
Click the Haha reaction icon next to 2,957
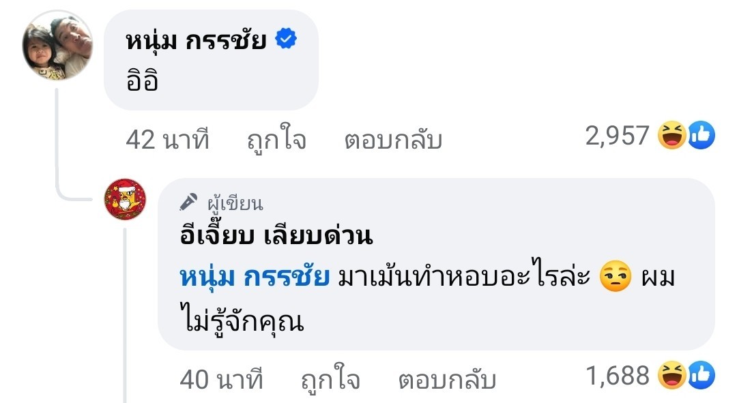(x=672, y=136)
